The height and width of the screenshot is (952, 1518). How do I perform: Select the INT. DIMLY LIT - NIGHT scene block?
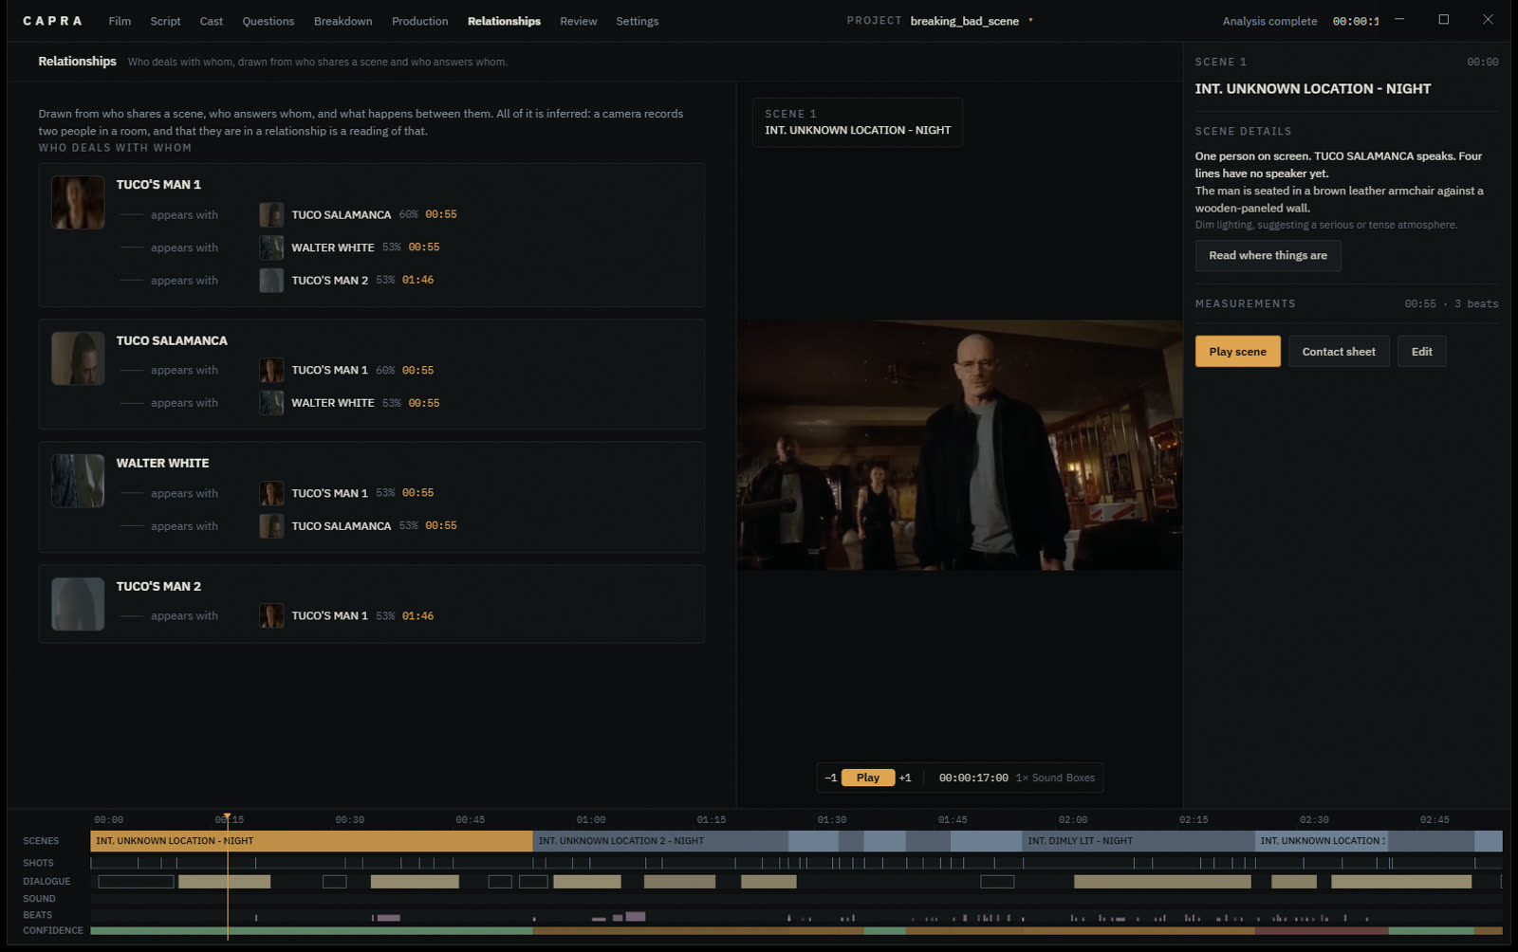[1138, 841]
